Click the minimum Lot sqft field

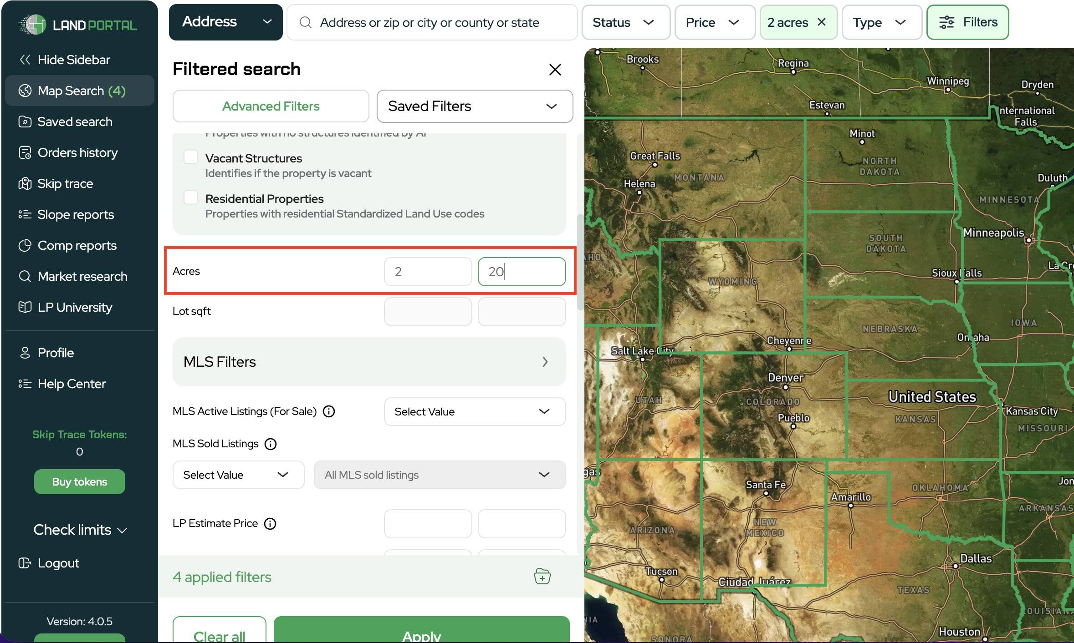(427, 311)
